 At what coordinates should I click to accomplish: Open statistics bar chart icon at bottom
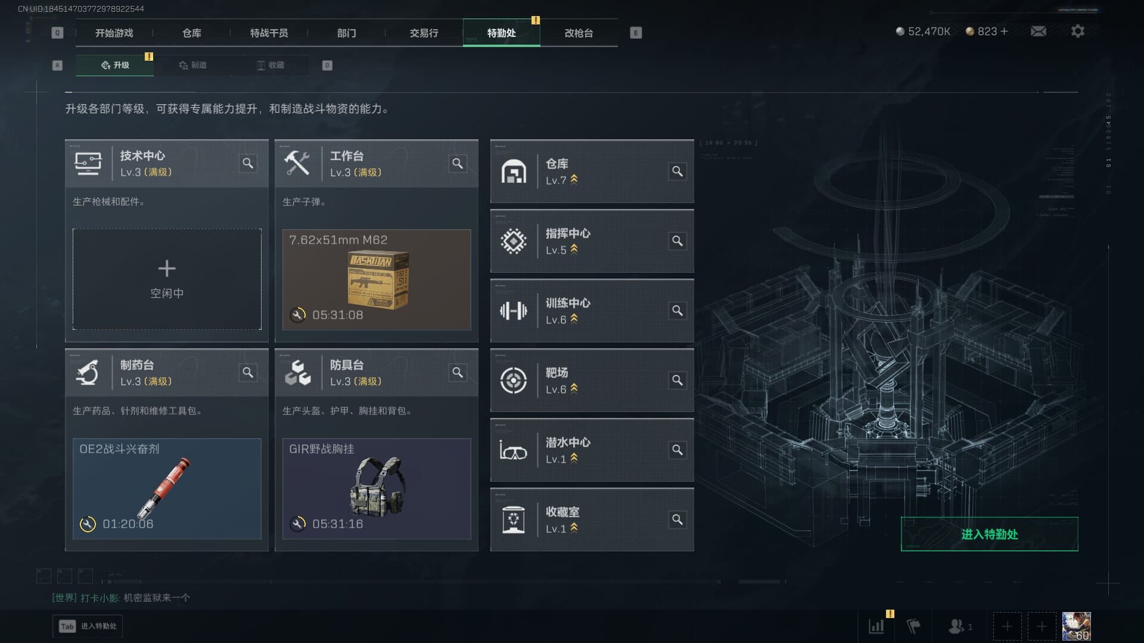876,626
